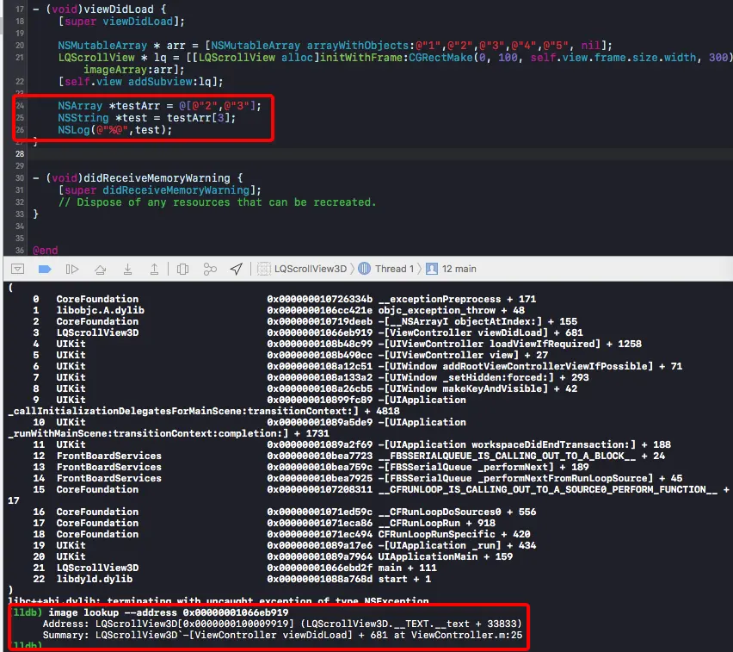Click the Dispose of any resources comment

coord(217,202)
